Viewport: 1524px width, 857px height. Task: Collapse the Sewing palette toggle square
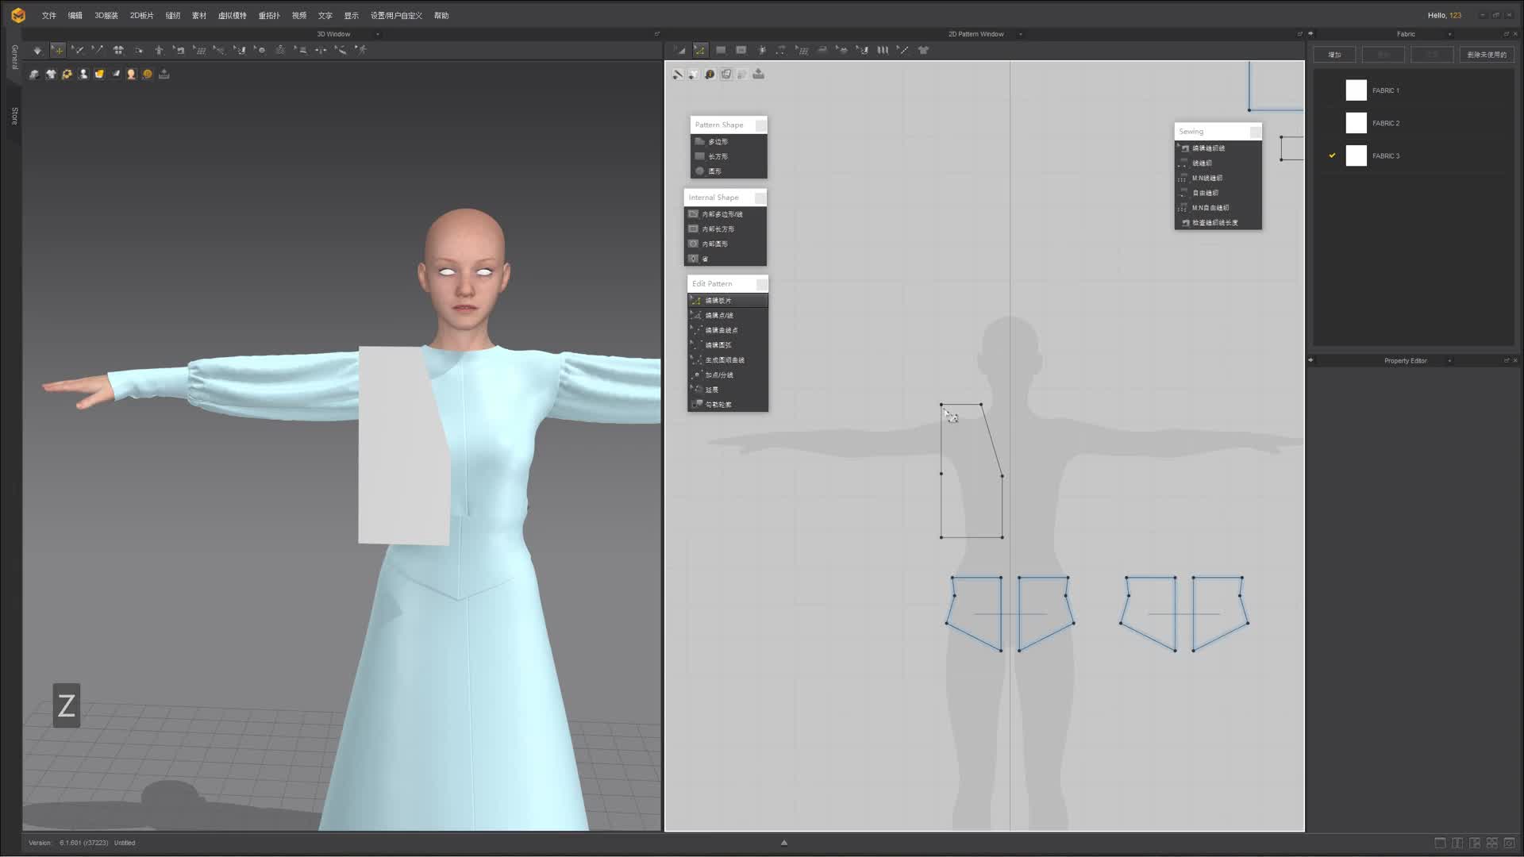tap(1254, 132)
